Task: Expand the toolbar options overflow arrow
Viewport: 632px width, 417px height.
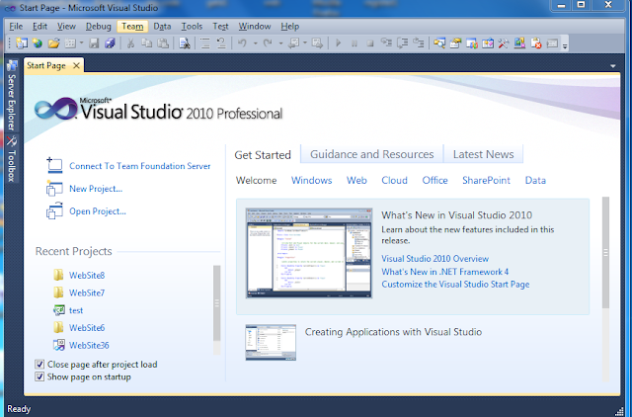Action: (565, 45)
